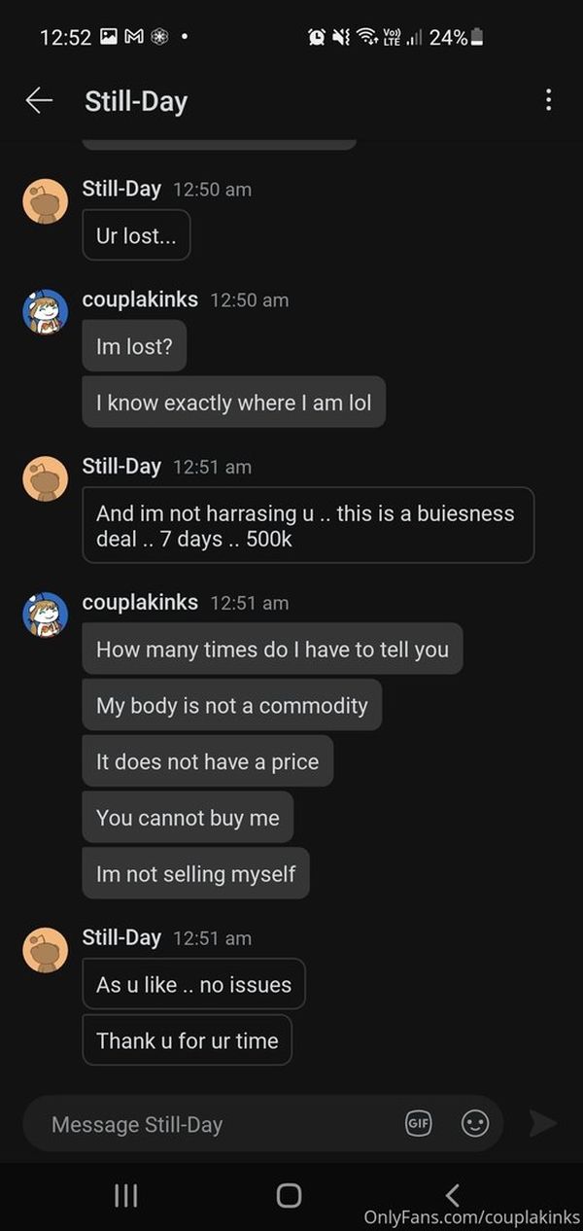
Task: Open the GIF picker
Action: (418, 1123)
